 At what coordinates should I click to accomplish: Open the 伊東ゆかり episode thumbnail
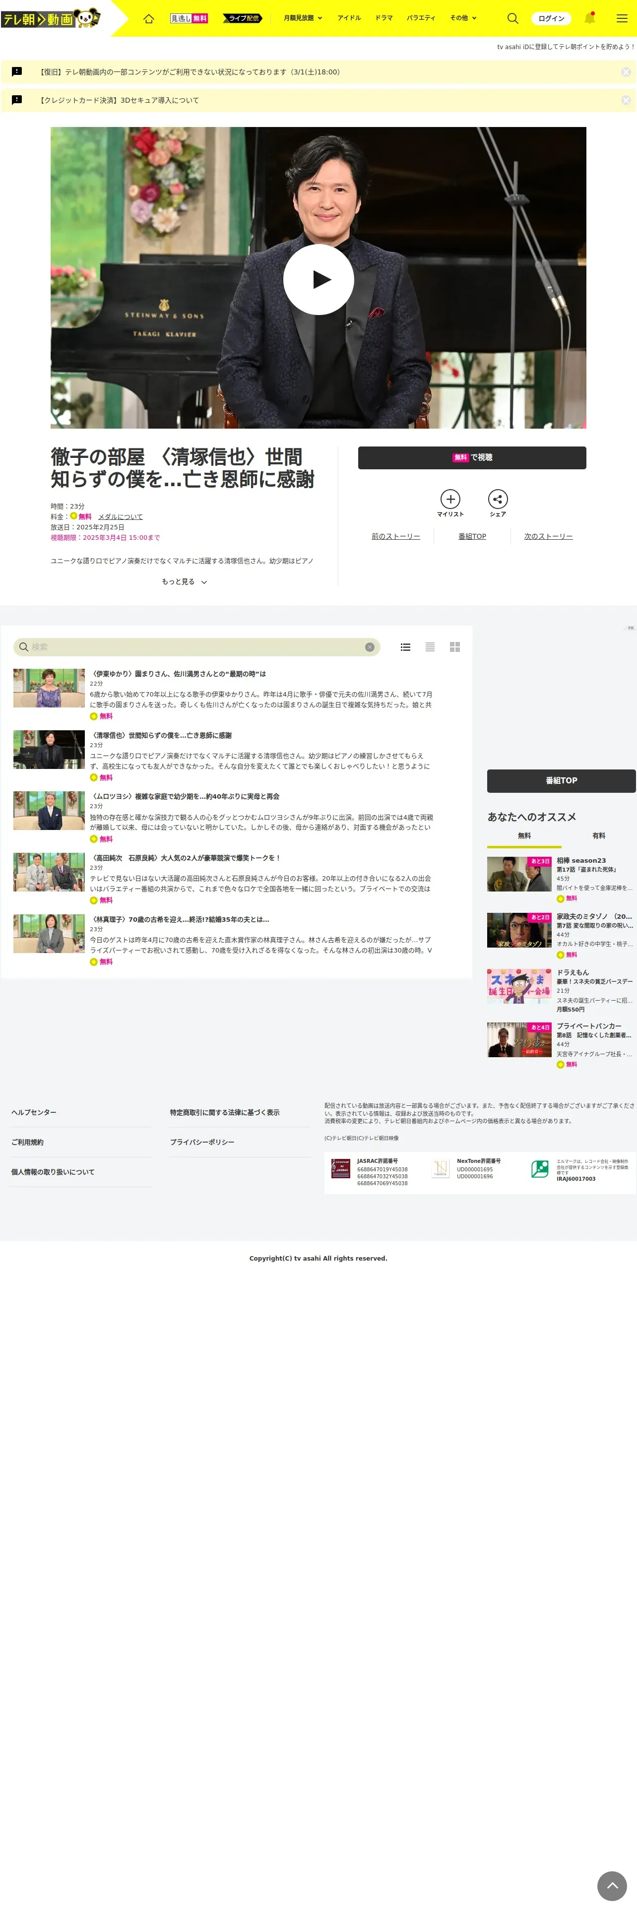pyautogui.click(x=49, y=688)
